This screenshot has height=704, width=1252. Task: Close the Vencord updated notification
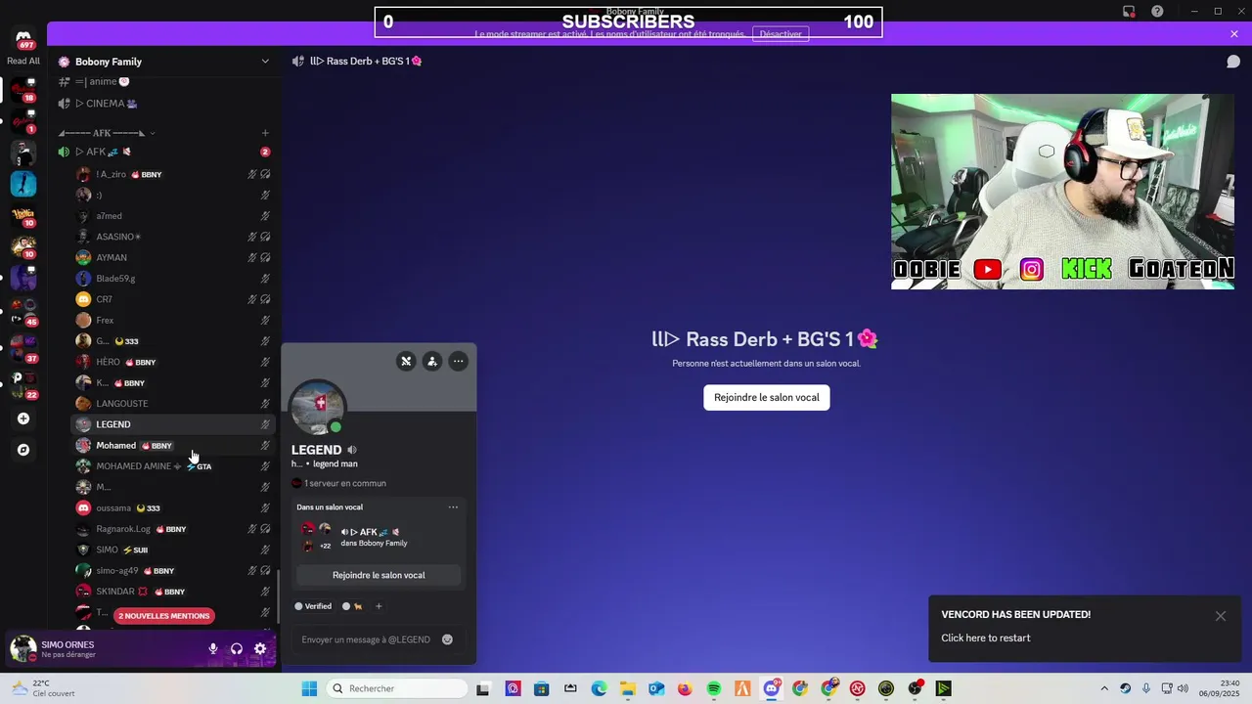point(1221,616)
